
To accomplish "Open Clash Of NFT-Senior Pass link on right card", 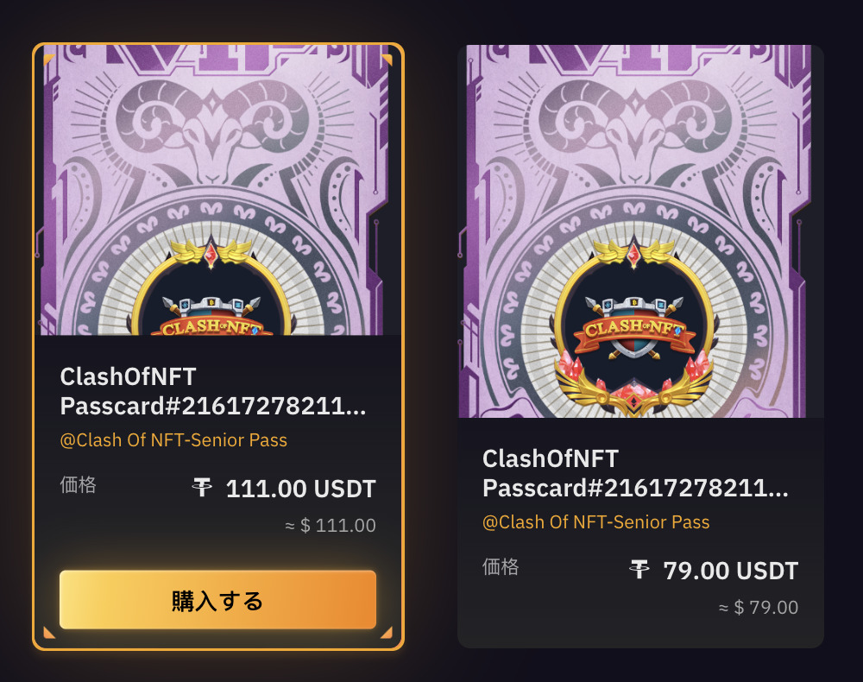I will tap(596, 521).
